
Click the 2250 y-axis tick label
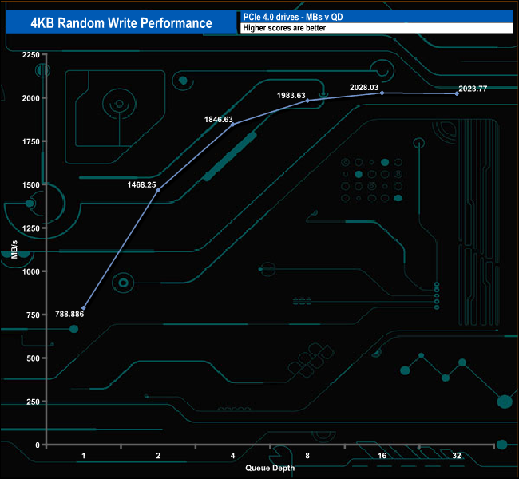(30, 55)
